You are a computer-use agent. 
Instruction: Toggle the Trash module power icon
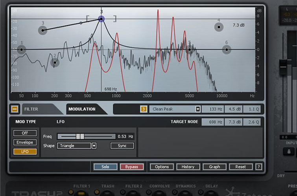97,192
